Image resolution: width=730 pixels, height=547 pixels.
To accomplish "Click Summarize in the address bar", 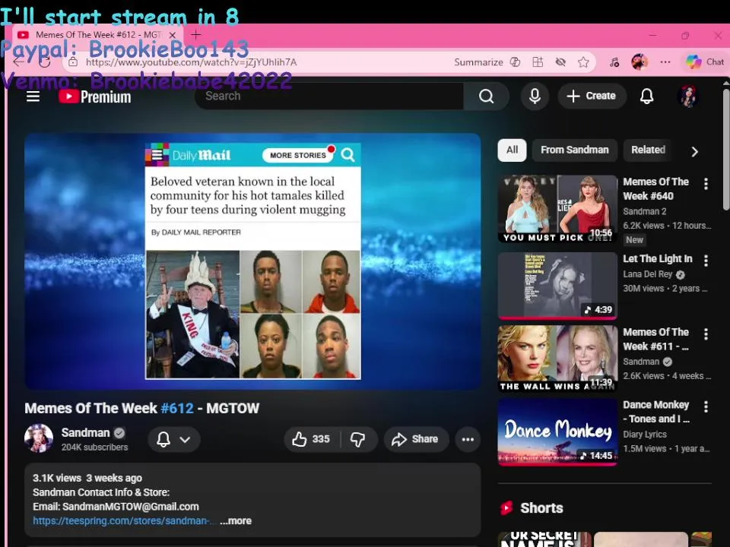I will coord(478,62).
